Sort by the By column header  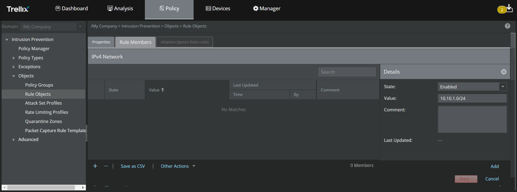coord(303,95)
